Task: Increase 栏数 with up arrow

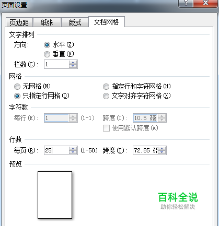Action: pos(73,63)
